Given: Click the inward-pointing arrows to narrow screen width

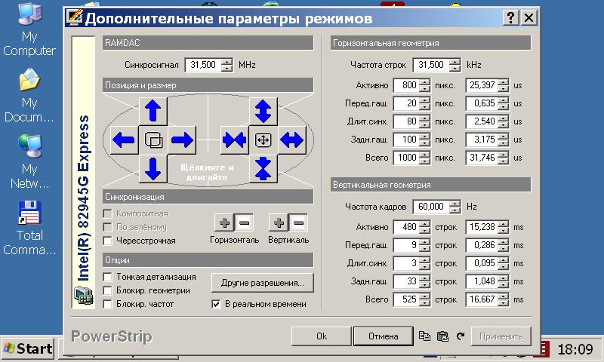Looking at the screenshot, I should click(x=234, y=140).
